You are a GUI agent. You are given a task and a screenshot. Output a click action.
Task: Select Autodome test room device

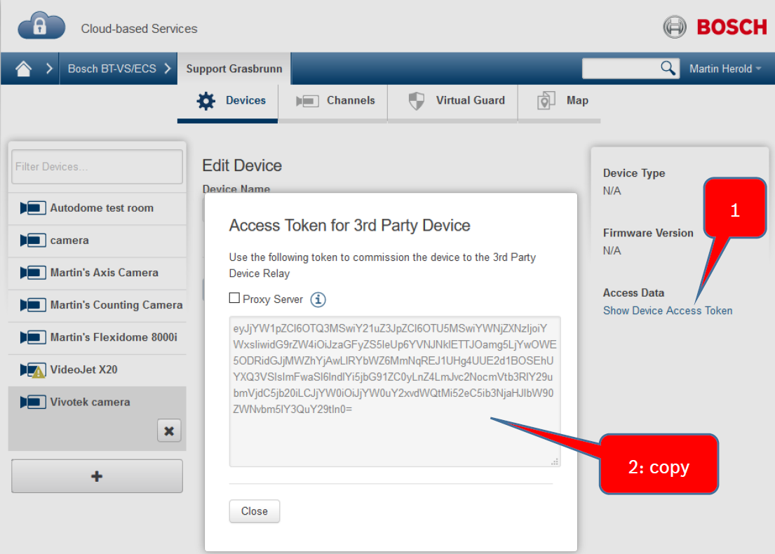click(97, 208)
